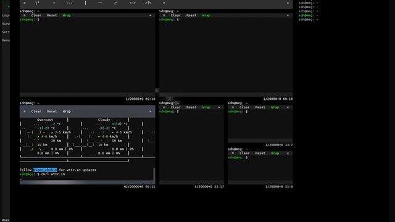Reset the upper-left terminal pane

point(52,15)
